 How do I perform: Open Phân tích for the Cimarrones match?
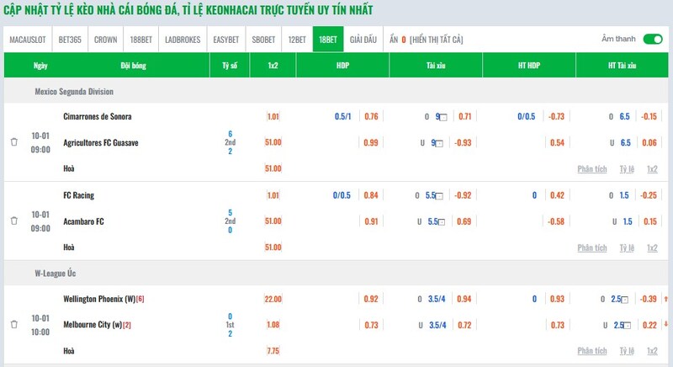(591, 168)
